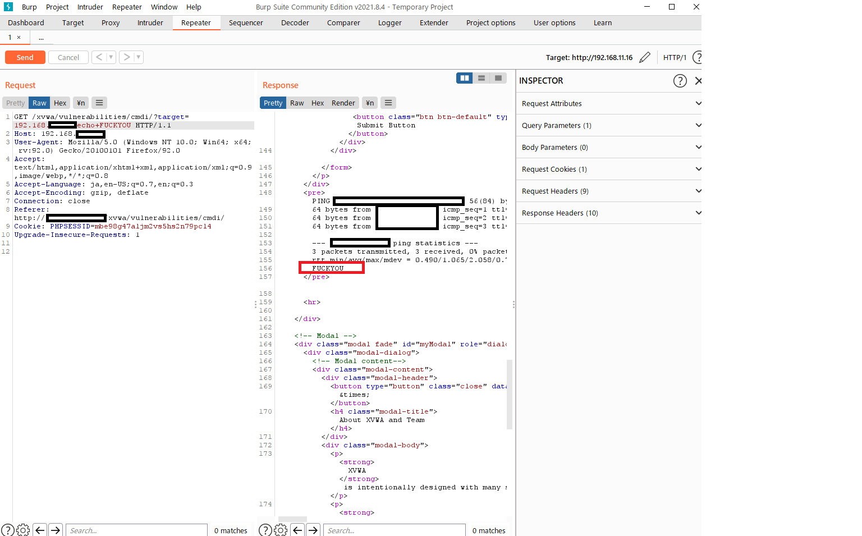
Task: Click the Cancel button
Action: point(68,57)
